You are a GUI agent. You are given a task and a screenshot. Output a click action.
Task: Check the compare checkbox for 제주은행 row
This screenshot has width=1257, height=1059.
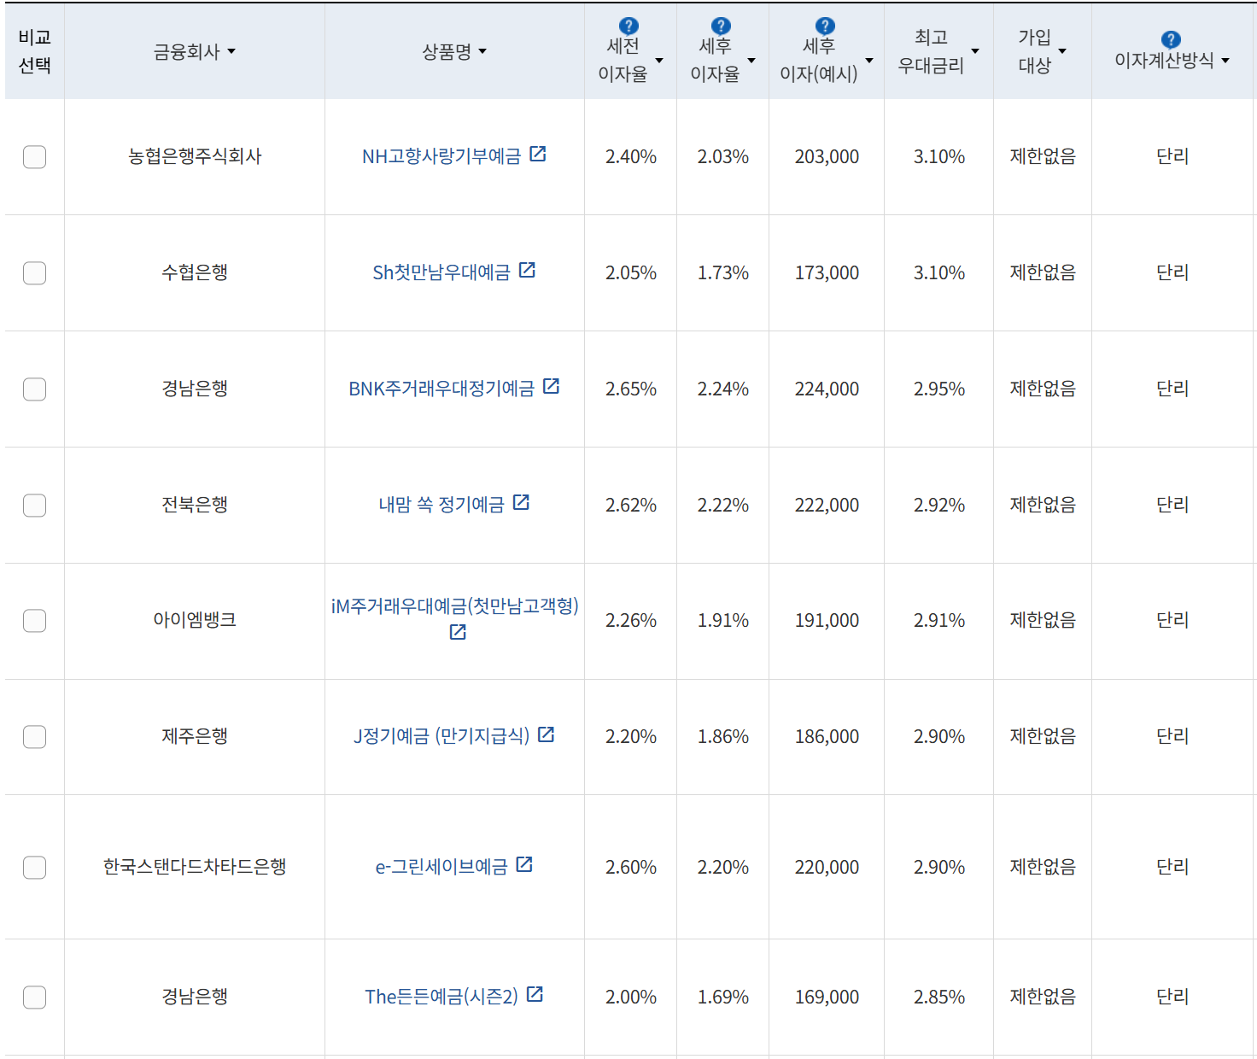point(34,737)
